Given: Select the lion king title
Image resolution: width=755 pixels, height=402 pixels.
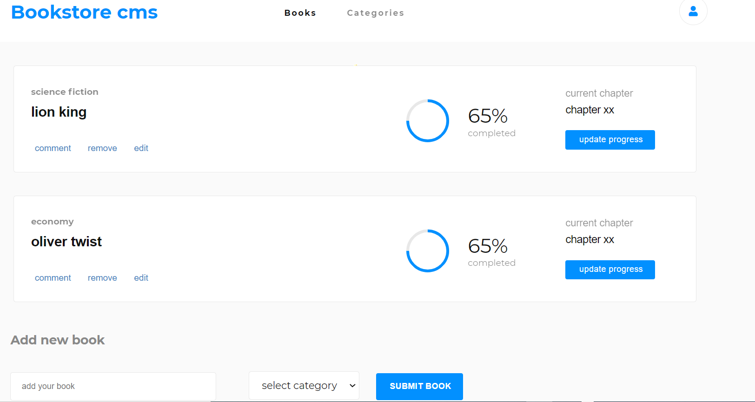Looking at the screenshot, I should click(59, 112).
